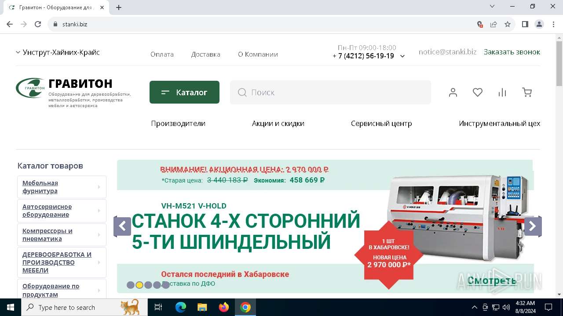Open Автосервисное оборудование category link
Viewport: 563px width, 316px height.
pos(47,211)
